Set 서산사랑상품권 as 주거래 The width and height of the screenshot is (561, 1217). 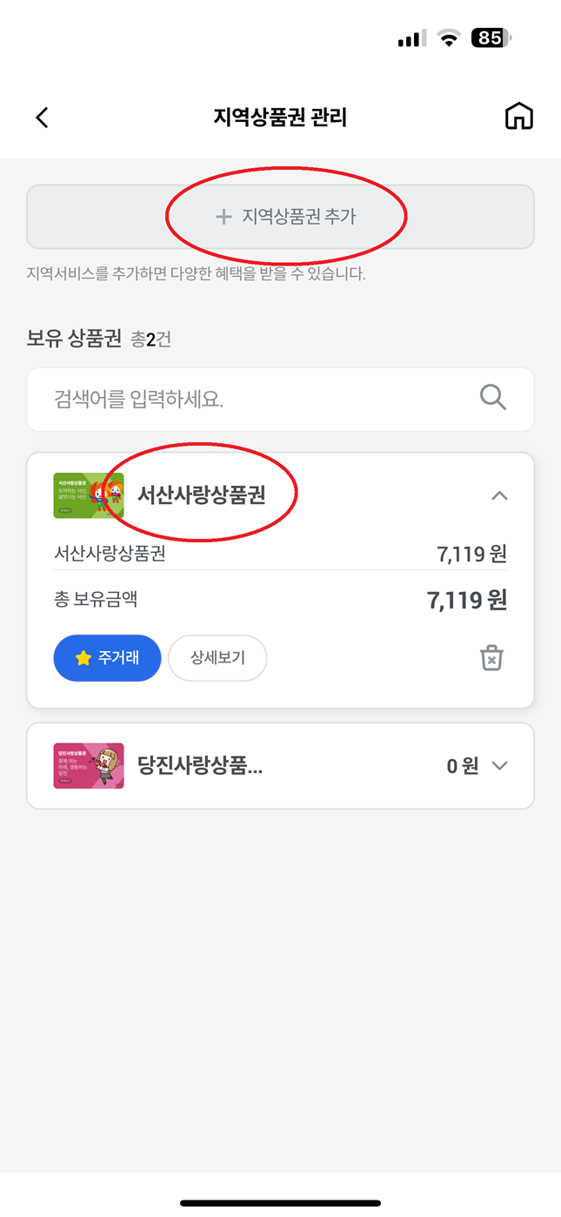(107, 658)
